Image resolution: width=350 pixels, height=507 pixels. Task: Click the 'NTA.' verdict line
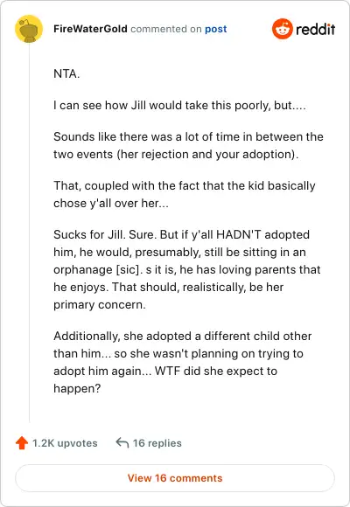(66, 73)
